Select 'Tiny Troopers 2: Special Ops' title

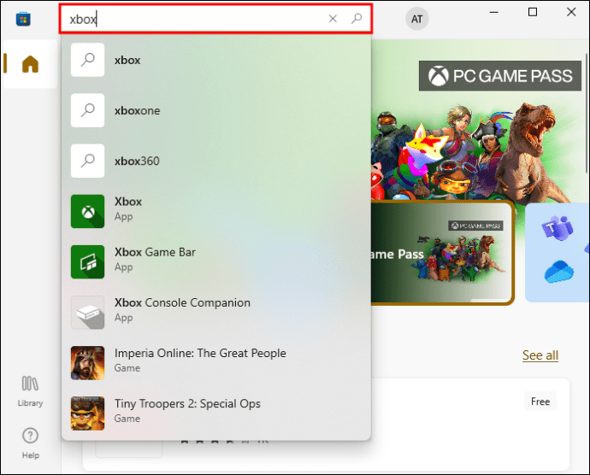(187, 403)
